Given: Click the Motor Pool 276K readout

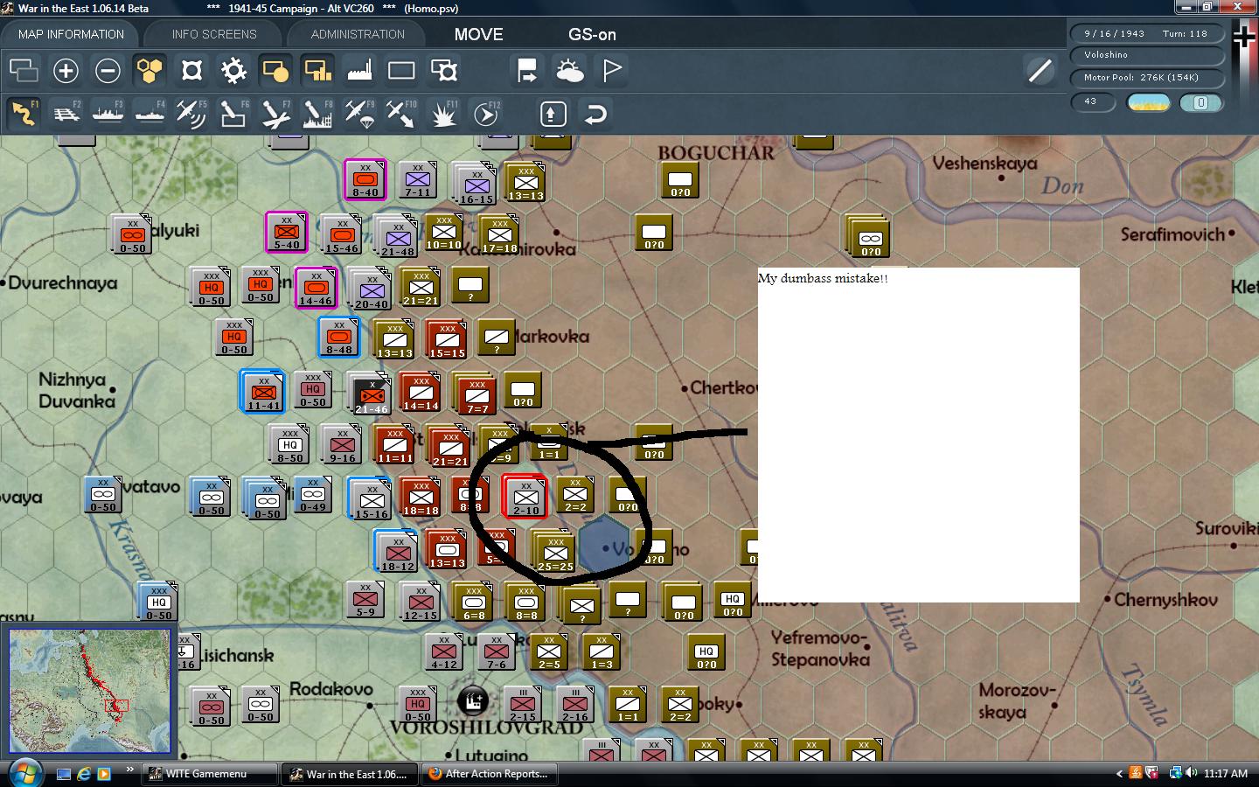Looking at the screenshot, I should click(1146, 77).
